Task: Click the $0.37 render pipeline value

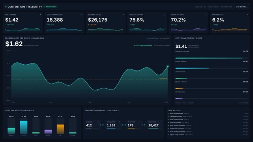Action: pyautogui.click(x=246, y=62)
